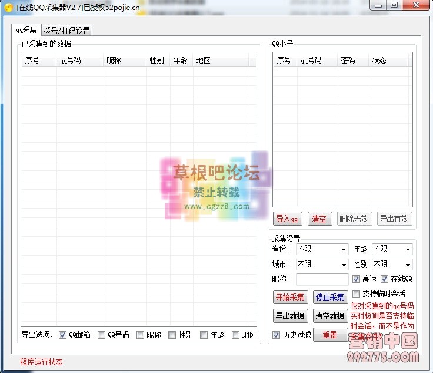Toggle the 历史过滤 checkbox

click(276, 335)
